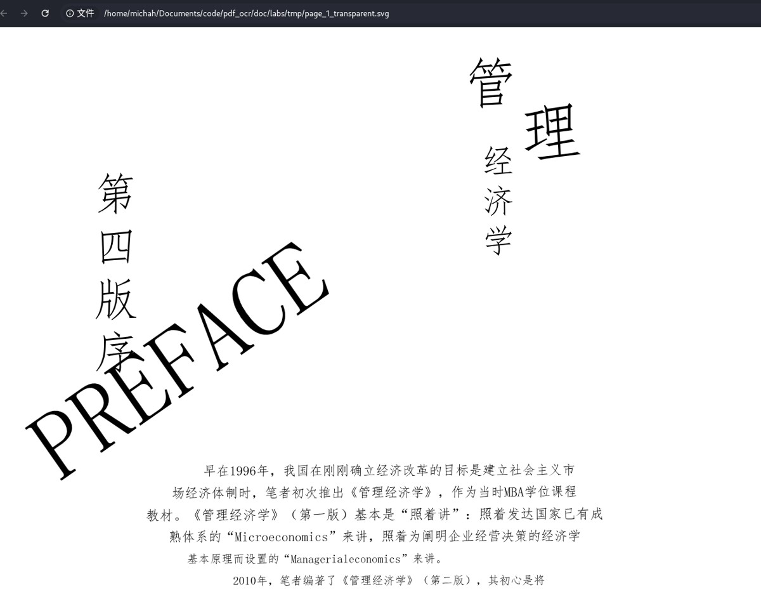The width and height of the screenshot is (761, 592).
Task: Click the line starting 教材。《管理经济学》
Action: pos(375,515)
